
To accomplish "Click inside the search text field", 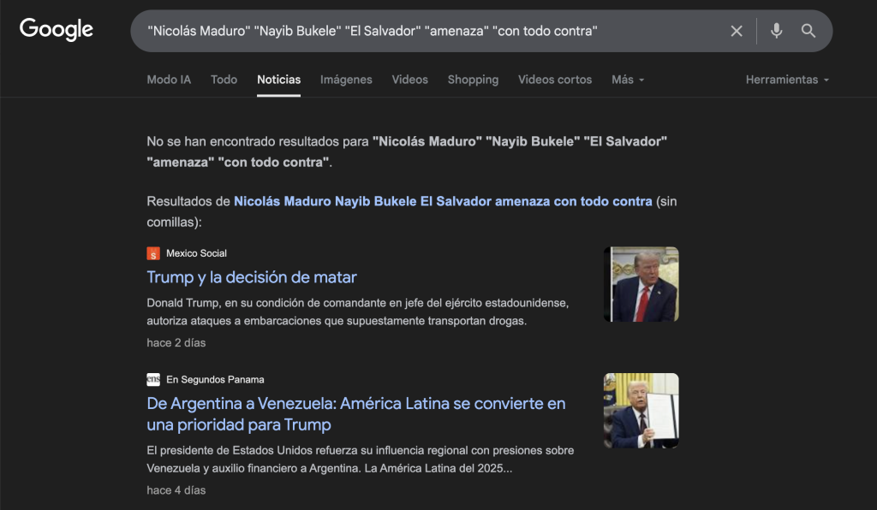I will pyautogui.click(x=428, y=31).
